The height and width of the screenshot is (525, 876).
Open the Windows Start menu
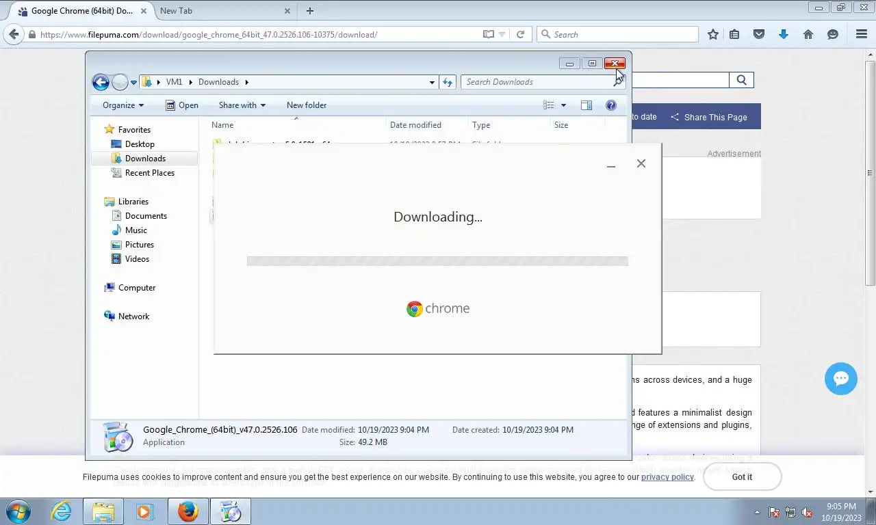pos(18,511)
